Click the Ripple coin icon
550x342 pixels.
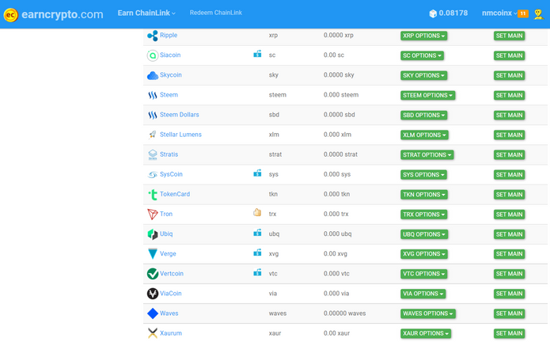[152, 36]
